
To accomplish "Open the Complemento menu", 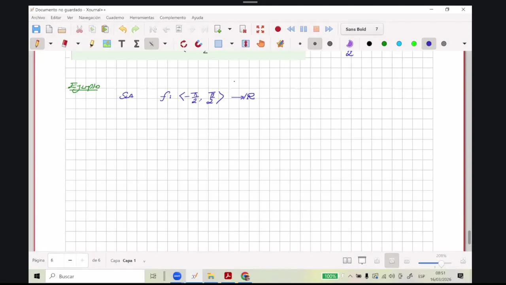I will (x=173, y=17).
